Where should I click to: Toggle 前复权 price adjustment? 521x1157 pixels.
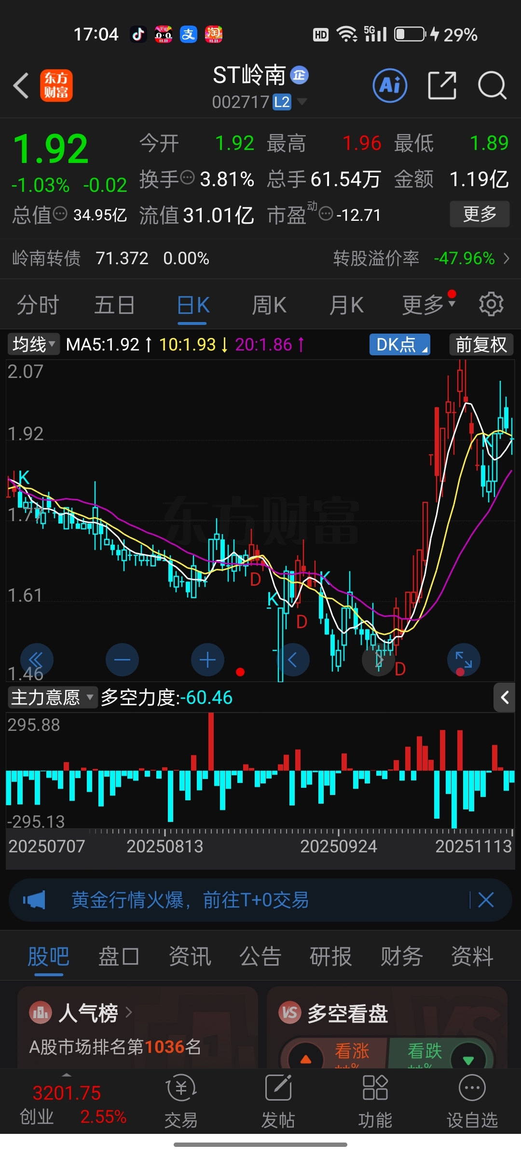pyautogui.click(x=481, y=345)
